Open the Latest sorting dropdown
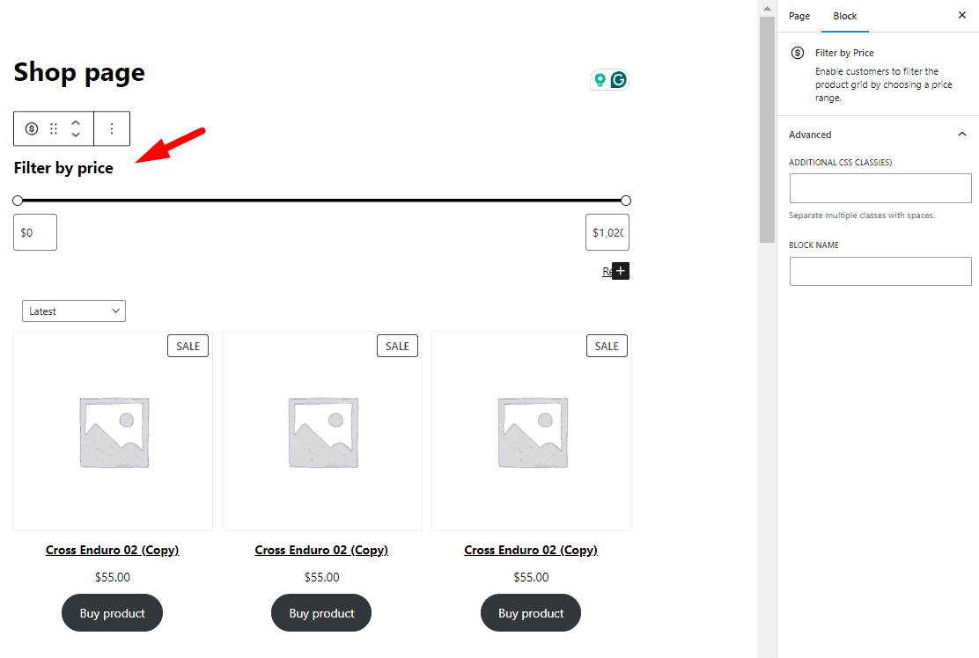Image resolution: width=979 pixels, height=658 pixels. tap(73, 311)
